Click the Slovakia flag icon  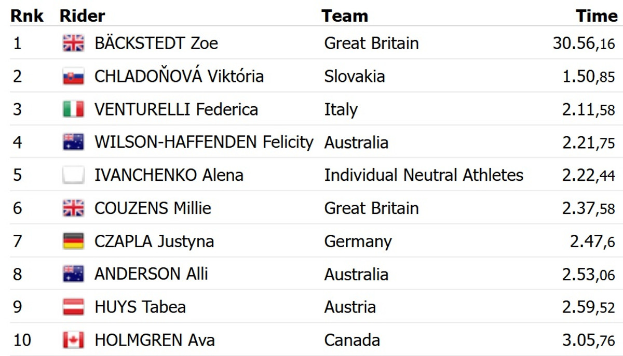(73, 77)
